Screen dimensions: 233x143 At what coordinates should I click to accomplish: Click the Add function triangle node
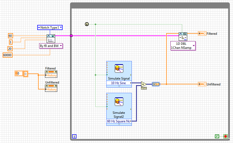click(x=144, y=84)
